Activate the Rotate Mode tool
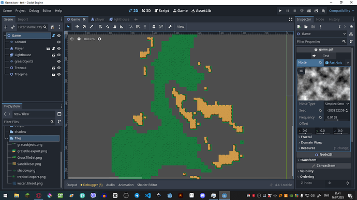The height and width of the screenshot is (200, 357). (x=84, y=27)
